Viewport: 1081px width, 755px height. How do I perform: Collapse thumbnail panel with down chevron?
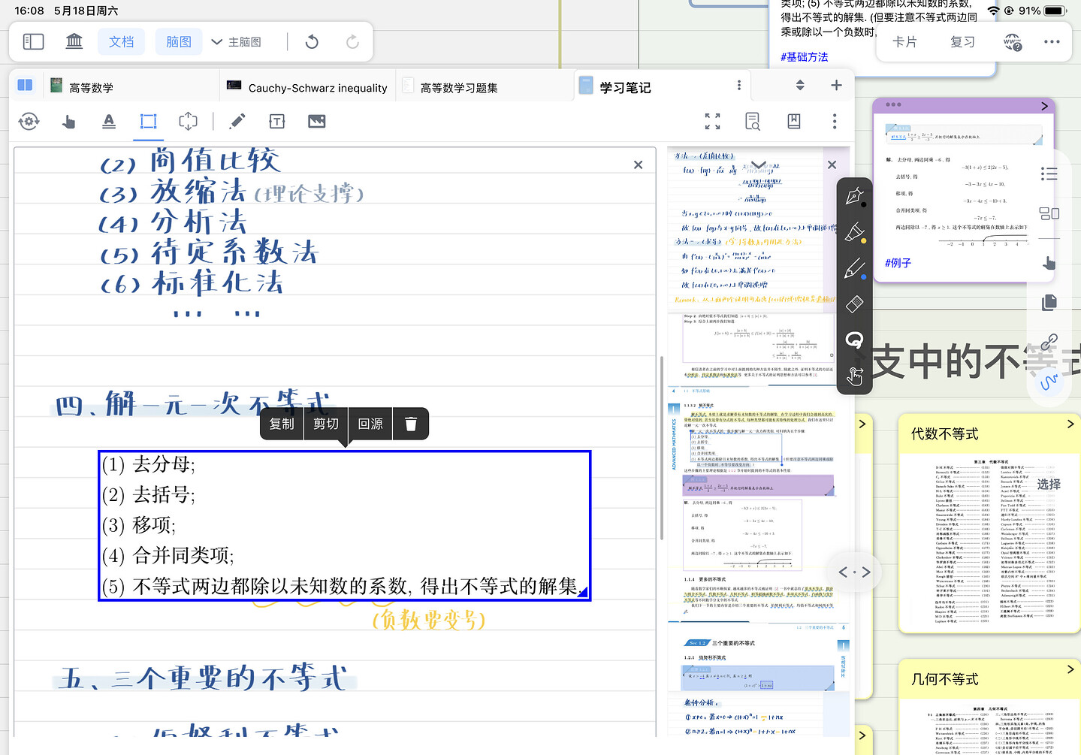pyautogui.click(x=759, y=165)
